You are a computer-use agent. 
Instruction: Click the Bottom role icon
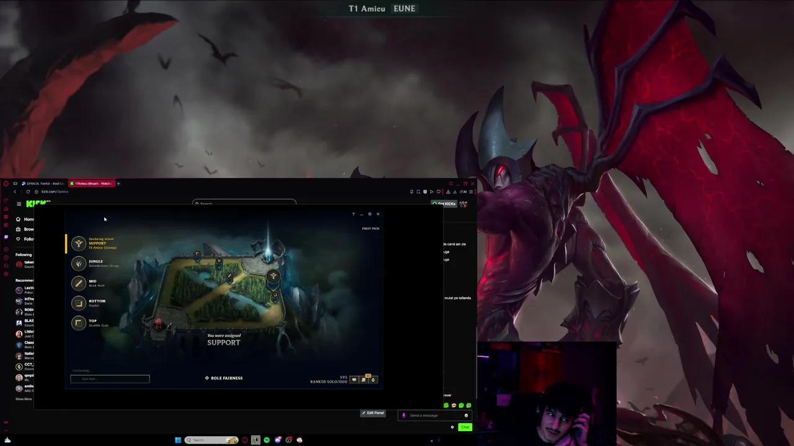pos(78,303)
